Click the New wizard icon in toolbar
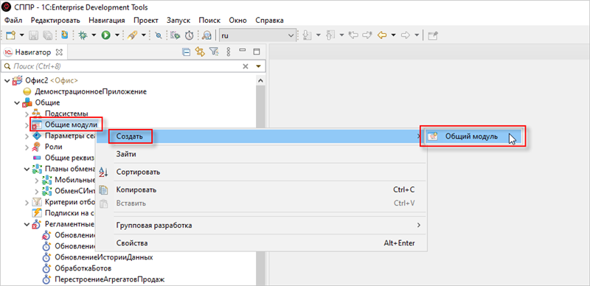Screen dimensions: 590x286 [x=11, y=35]
